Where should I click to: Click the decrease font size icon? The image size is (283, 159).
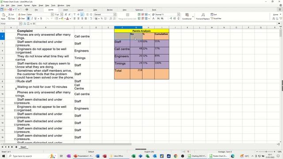coord(69,15)
